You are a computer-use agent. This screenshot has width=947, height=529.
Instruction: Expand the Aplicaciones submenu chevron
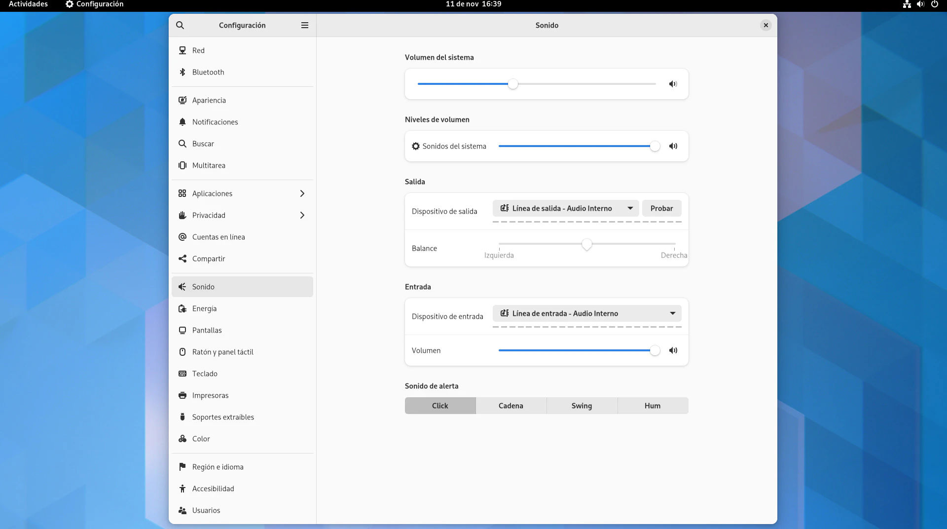302,193
